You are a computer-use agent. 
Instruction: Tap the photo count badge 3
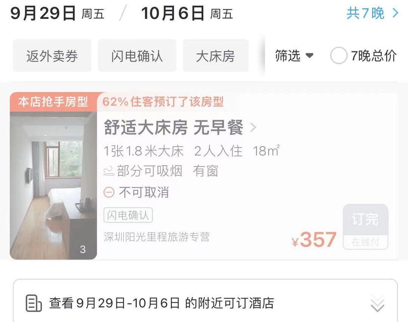pyautogui.click(x=83, y=250)
